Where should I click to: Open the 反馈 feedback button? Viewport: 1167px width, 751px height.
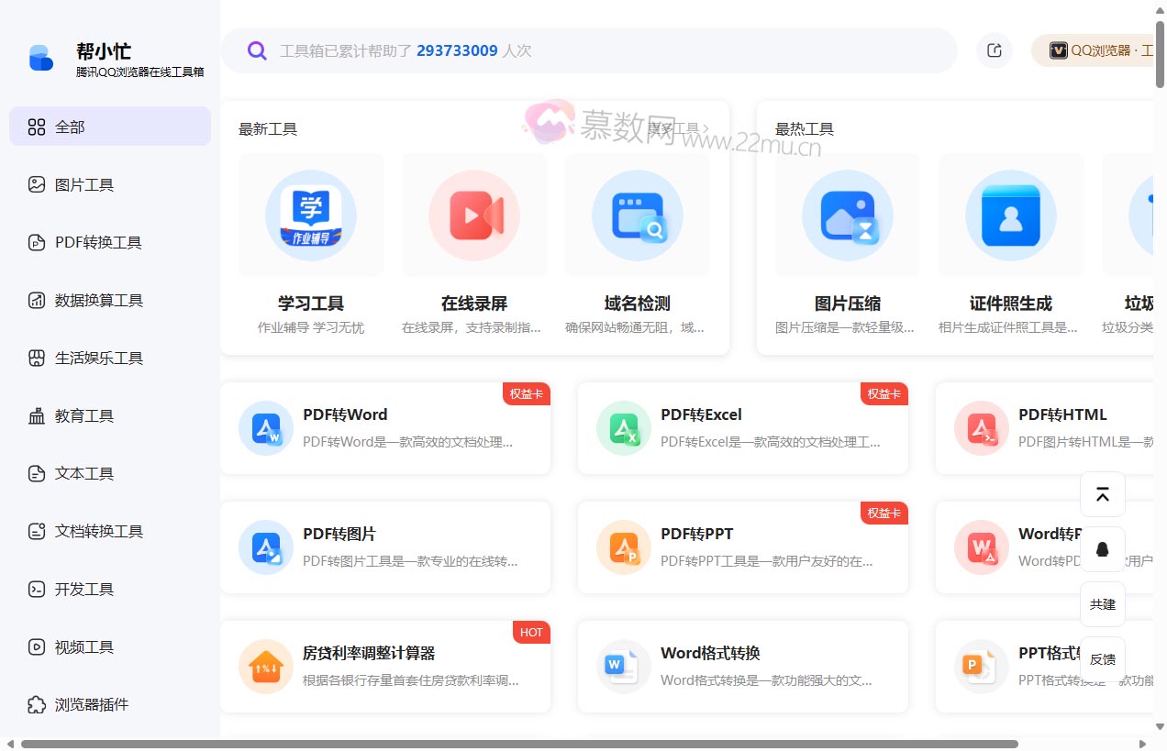[1102, 658]
